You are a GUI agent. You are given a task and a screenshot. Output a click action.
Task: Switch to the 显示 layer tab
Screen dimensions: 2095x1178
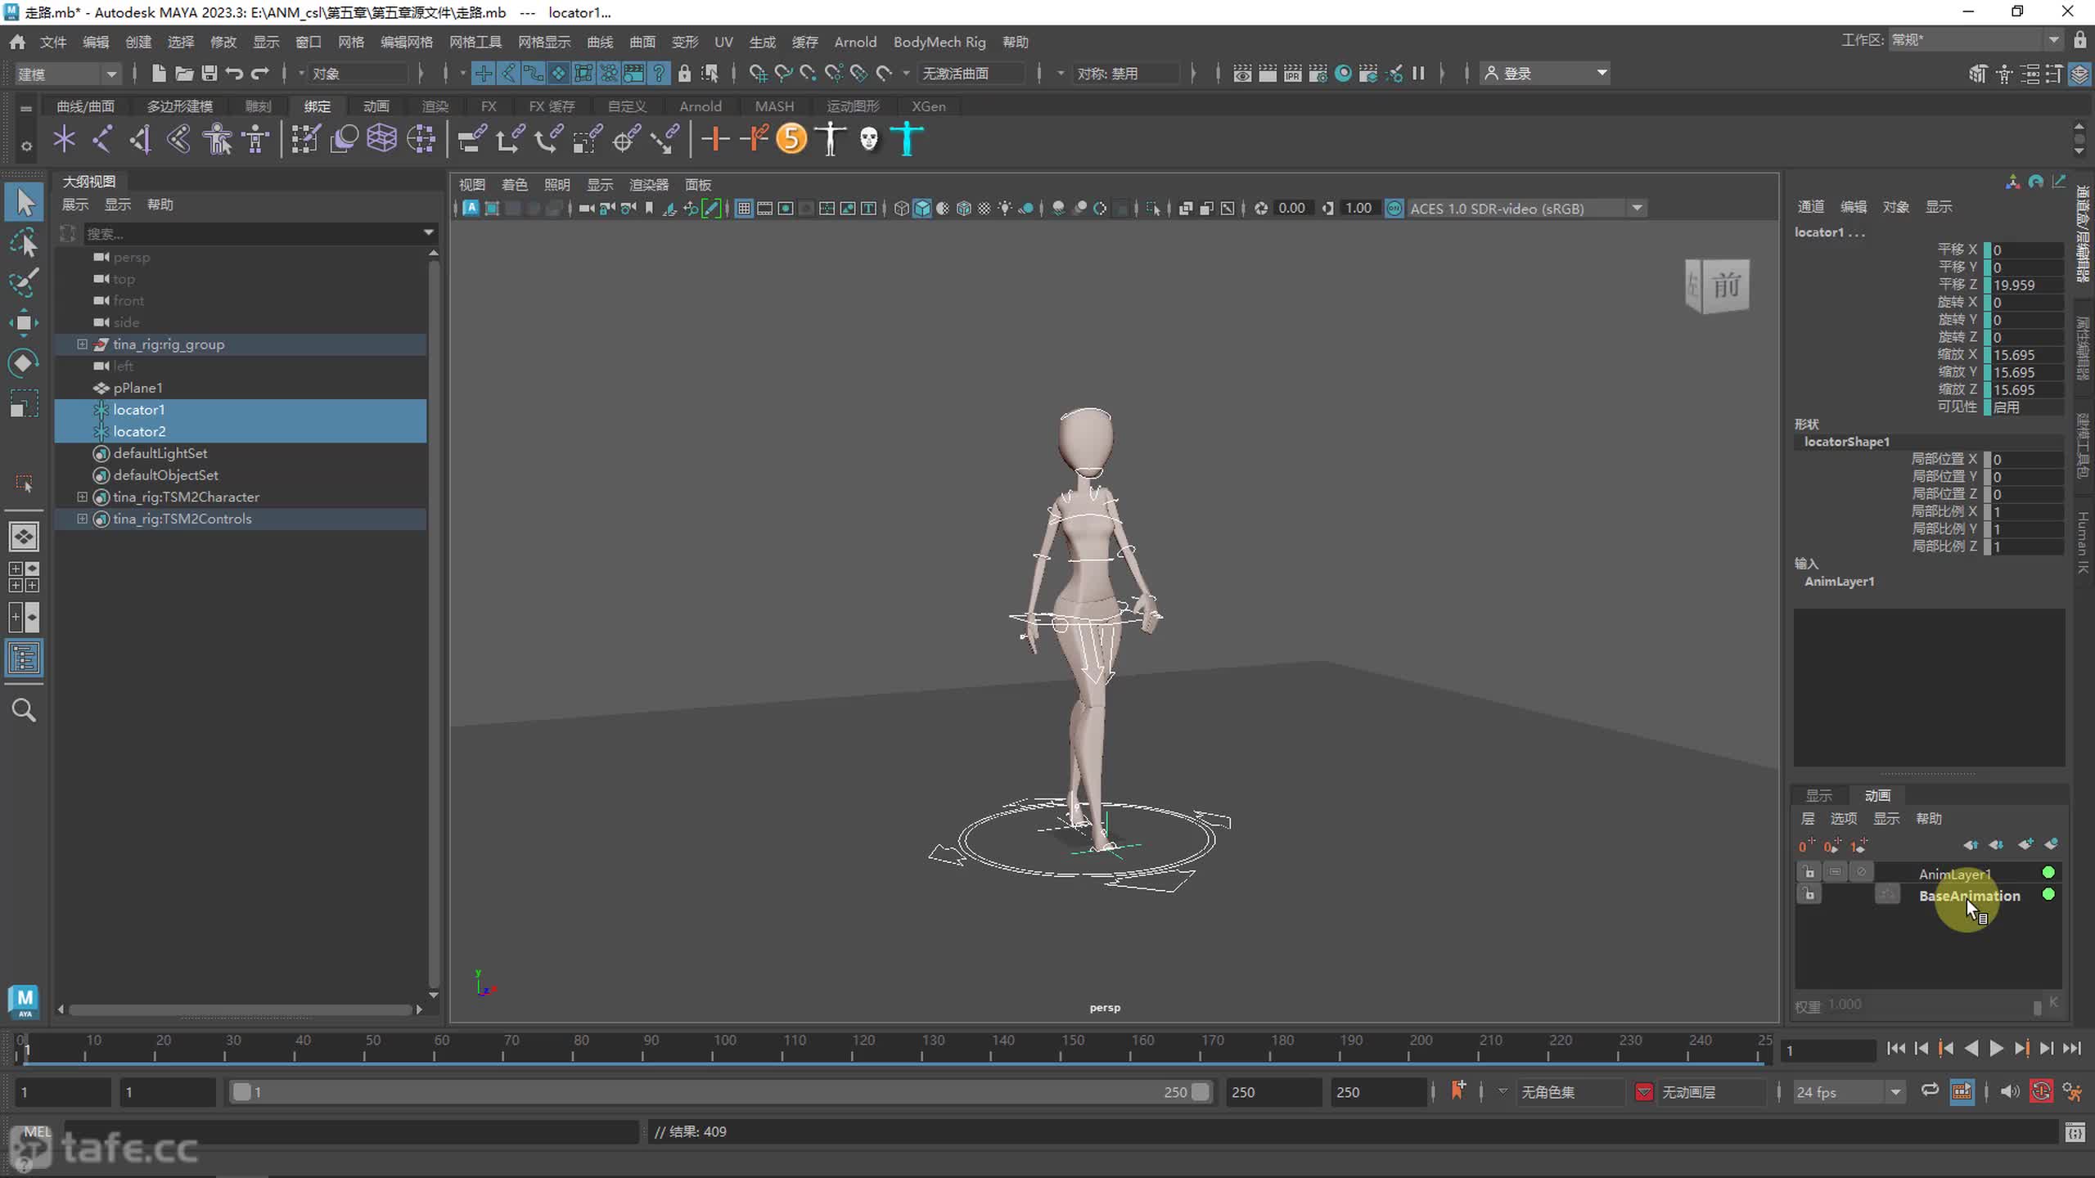click(x=1818, y=795)
